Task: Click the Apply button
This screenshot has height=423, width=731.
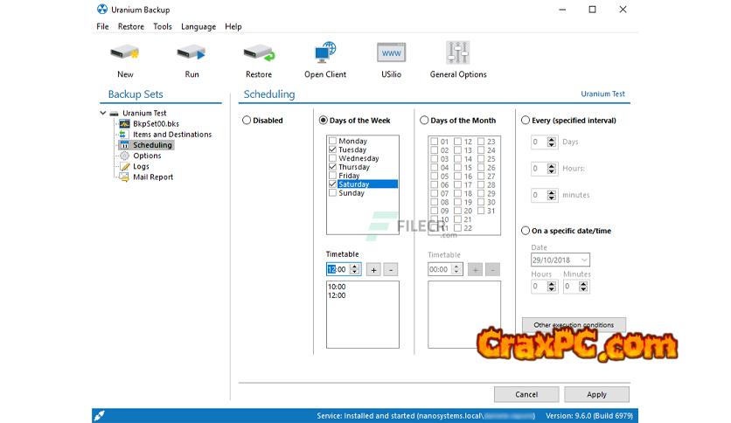Action: (596, 394)
